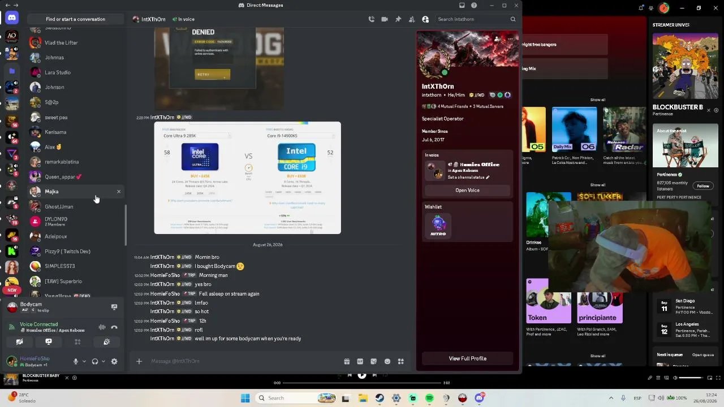The width and height of the screenshot is (724, 407).
Task: Add friends to this DM
Action: [x=412, y=19]
